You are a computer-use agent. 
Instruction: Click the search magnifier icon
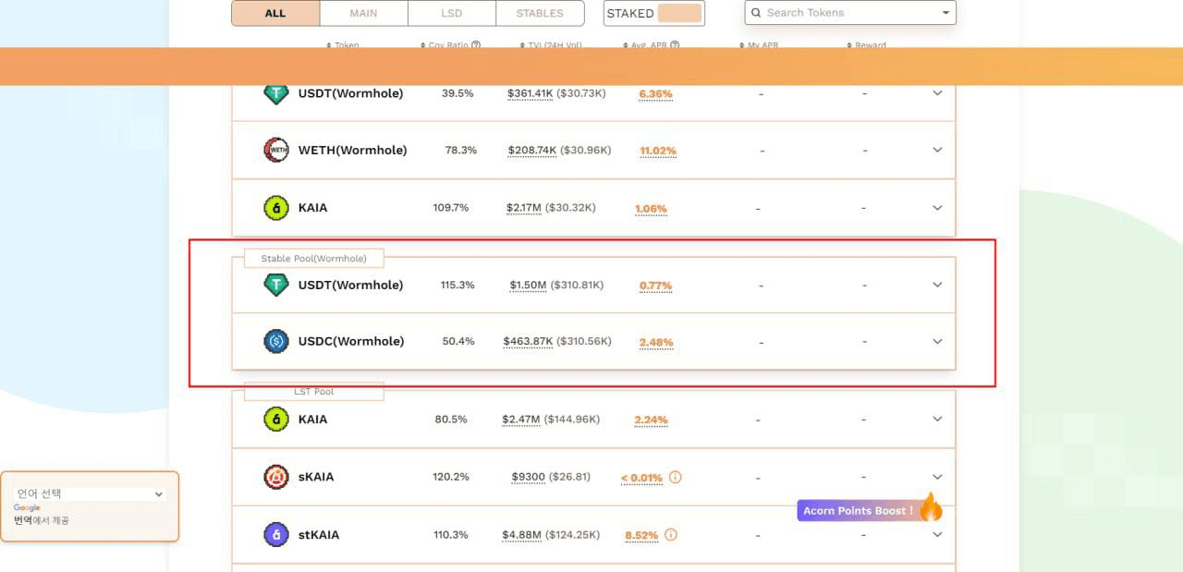[x=757, y=13]
